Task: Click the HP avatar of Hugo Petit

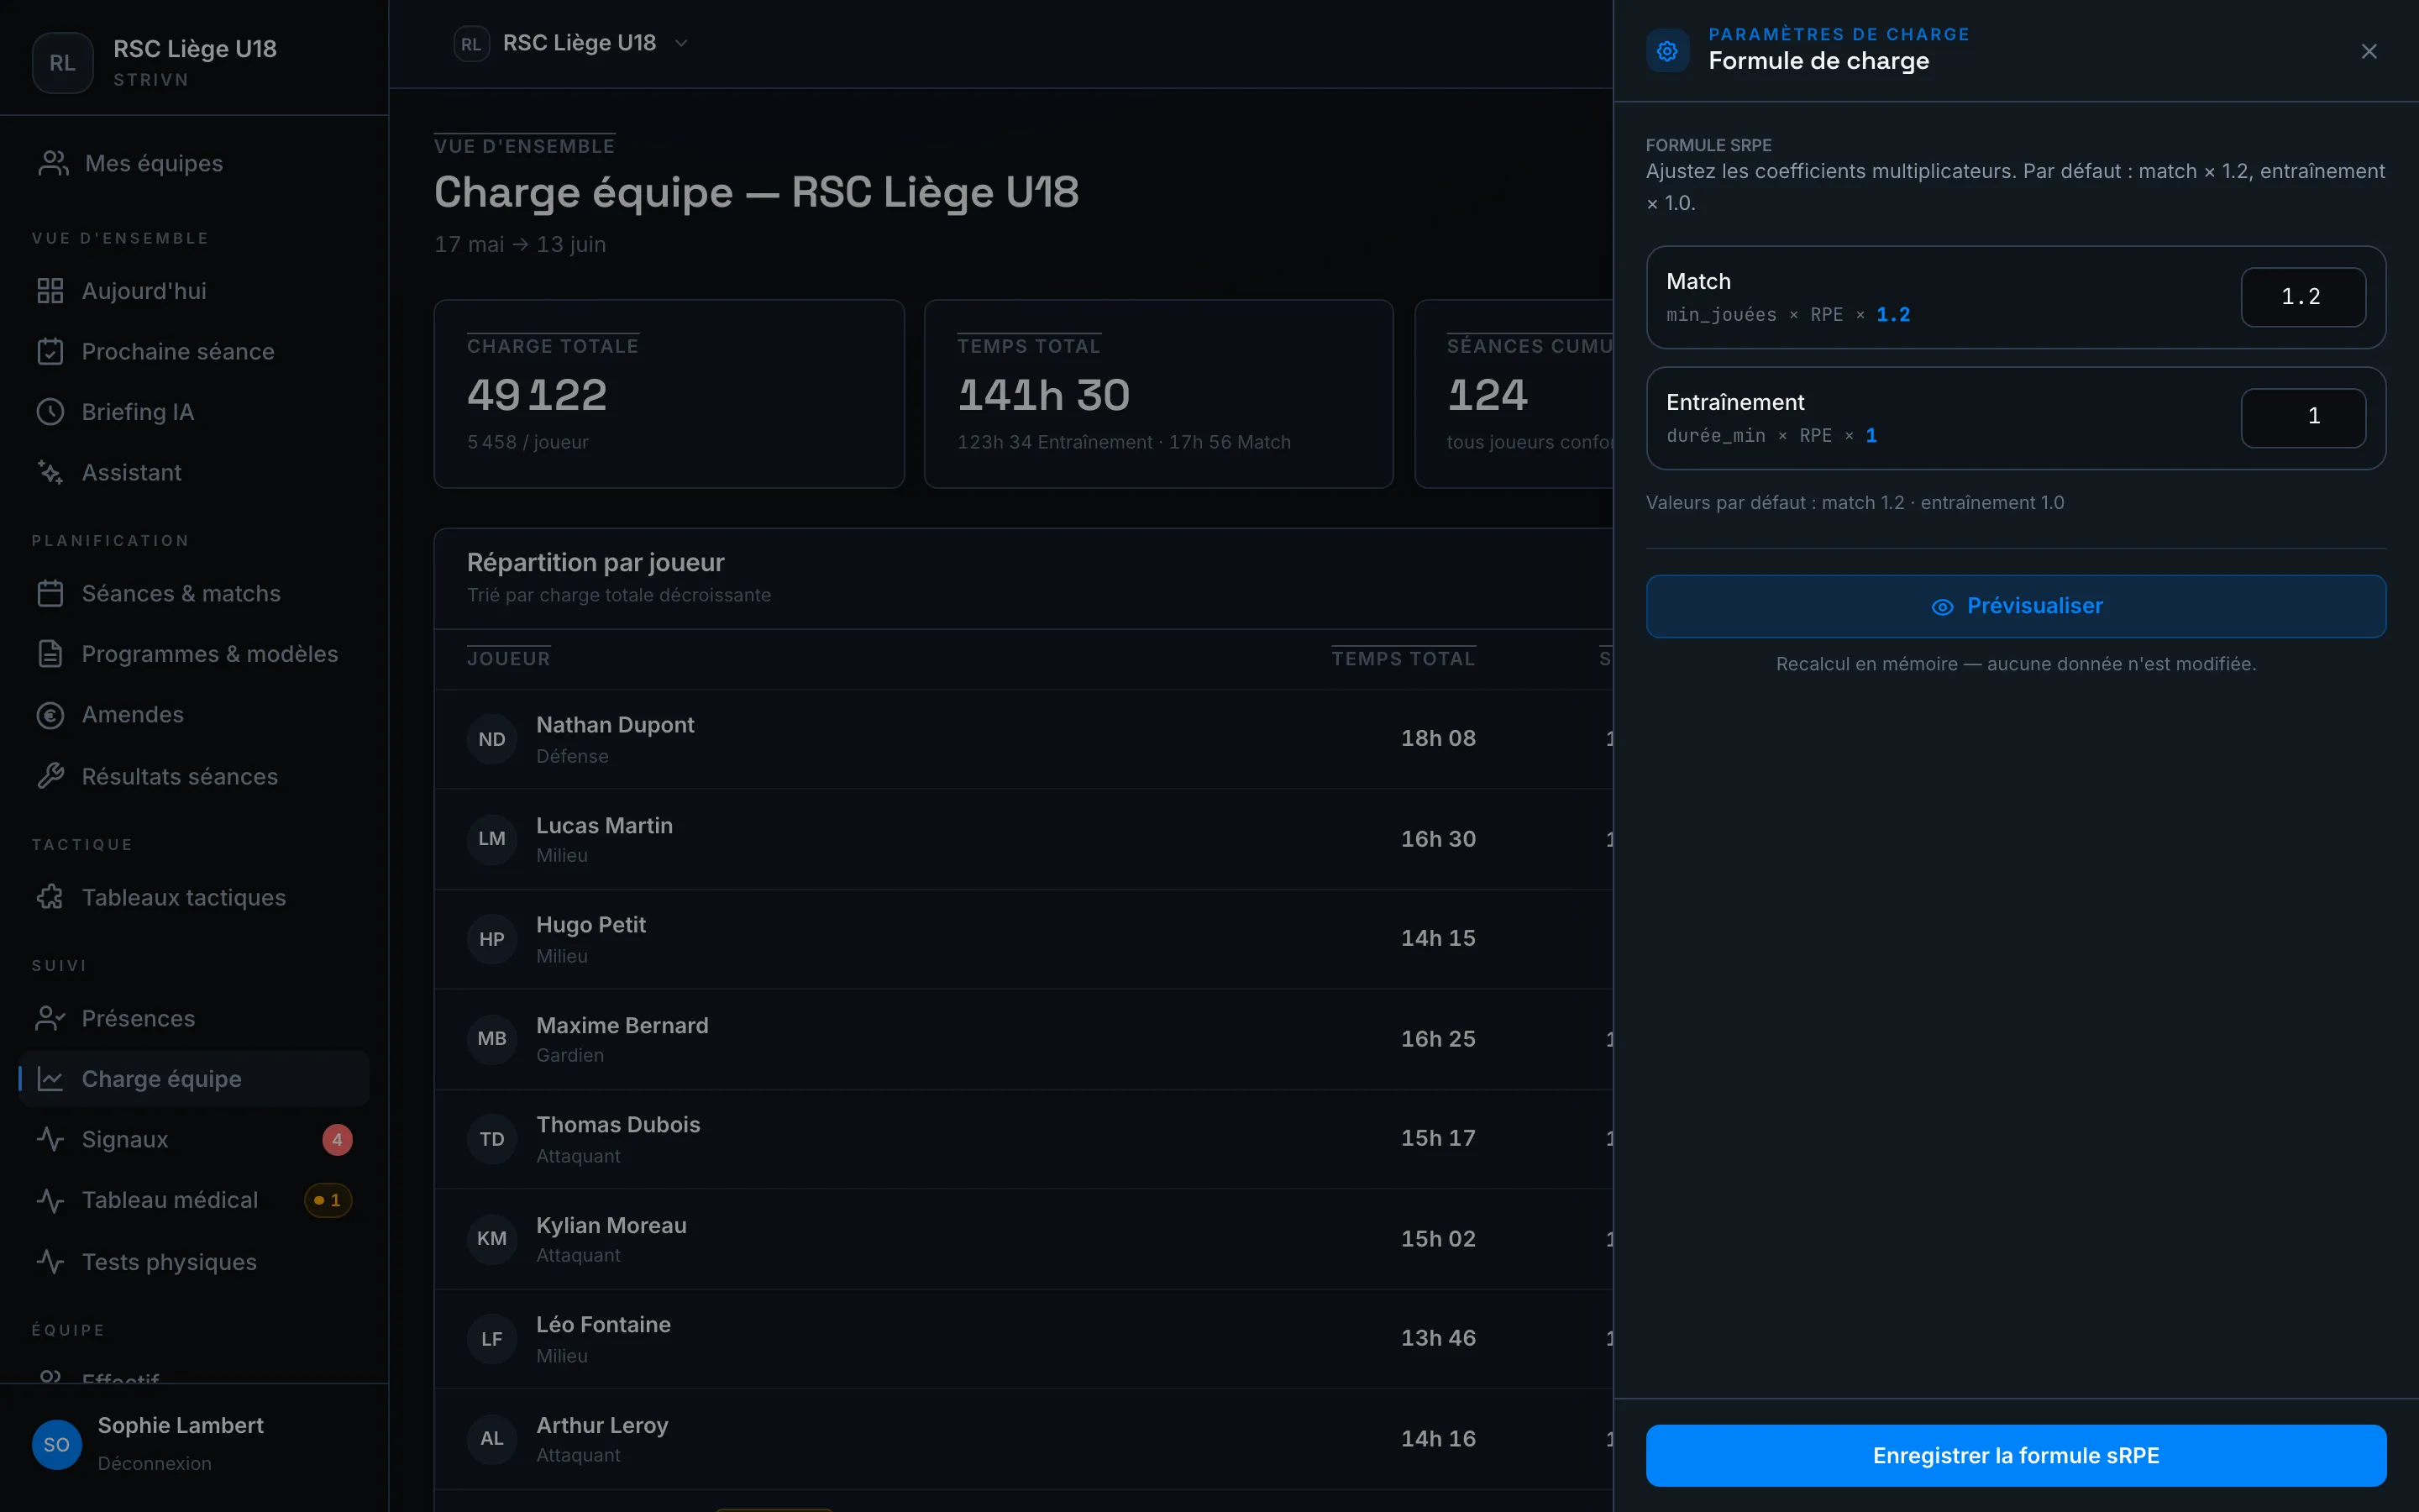Action: click(x=492, y=939)
